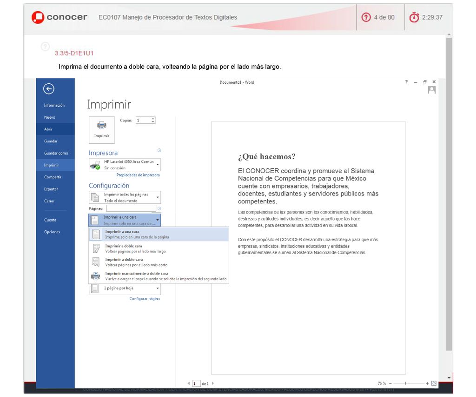Image resolution: width=476 pixels, height=397 pixels.
Task: Open Propiedades de impresora link
Action: (138, 175)
